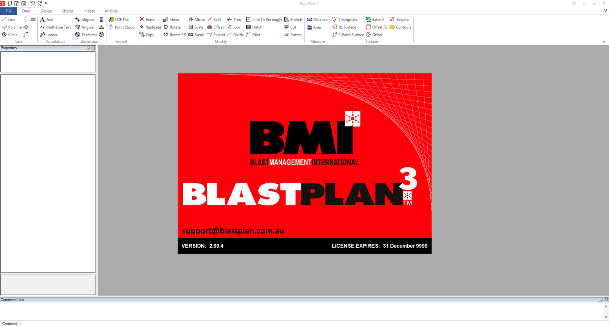
Task: Select the Line drawing tool
Action: (x=9, y=19)
